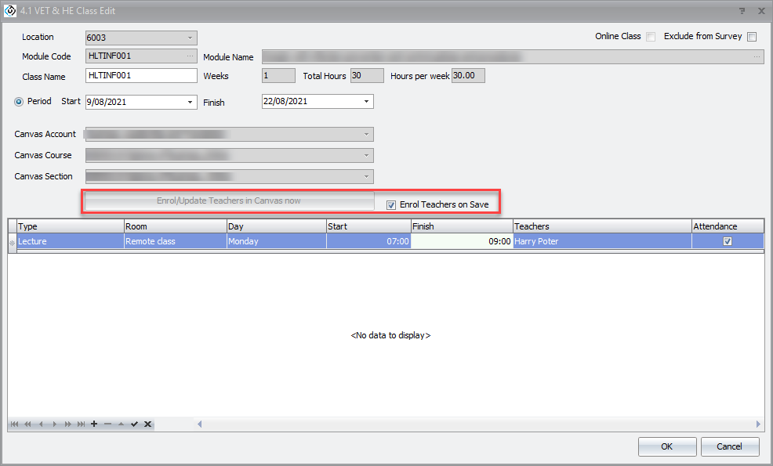Image resolution: width=773 pixels, height=466 pixels.
Task: Click the X icon to cancel the edit
Action: (x=147, y=424)
